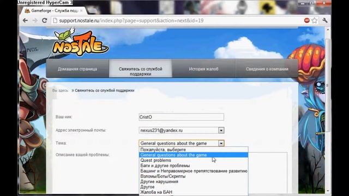The width and height of the screenshot is (349, 196).
Task: Go back using the browser back arrow
Action: coord(25,21)
